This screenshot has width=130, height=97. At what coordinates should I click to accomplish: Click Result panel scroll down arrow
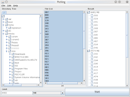[x=127, y=86]
